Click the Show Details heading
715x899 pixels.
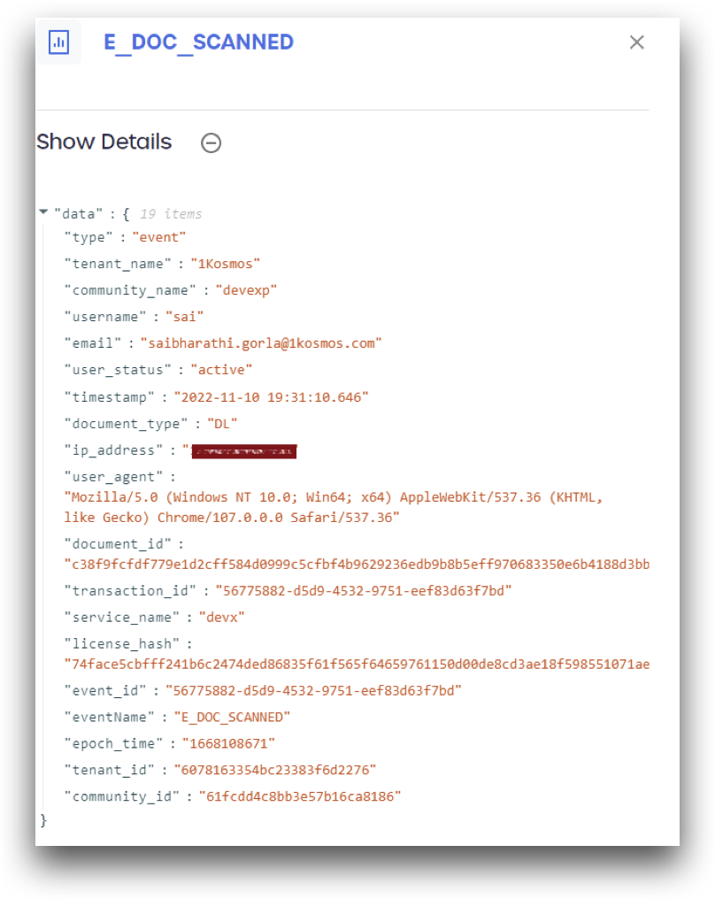point(104,142)
